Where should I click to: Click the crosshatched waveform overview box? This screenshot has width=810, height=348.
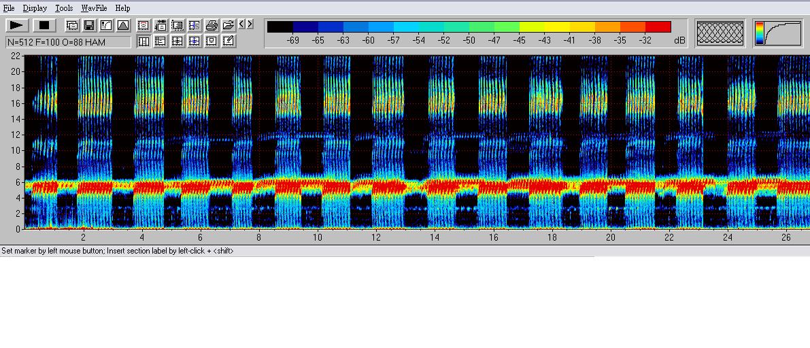pyautogui.click(x=721, y=33)
